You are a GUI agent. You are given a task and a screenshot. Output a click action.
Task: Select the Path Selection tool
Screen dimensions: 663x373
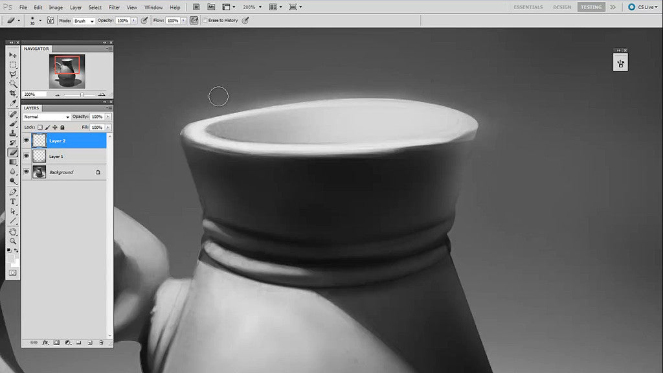point(13,212)
